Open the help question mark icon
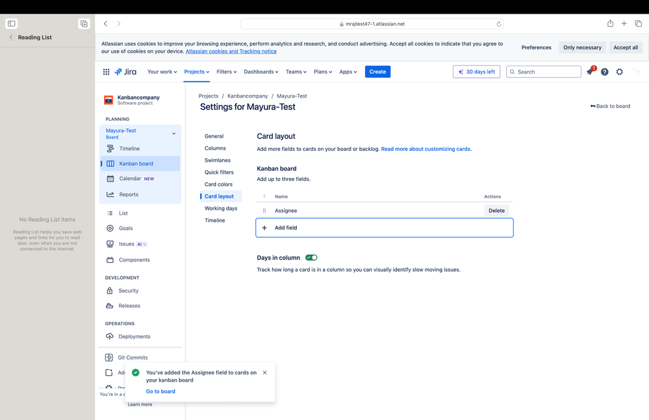Image resolution: width=649 pixels, height=420 pixels. pos(605,72)
